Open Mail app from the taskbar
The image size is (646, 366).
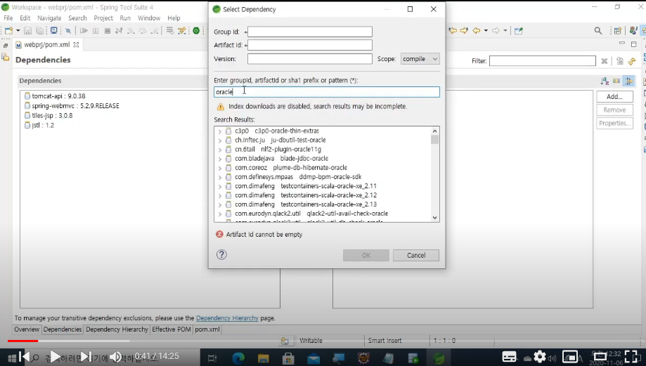[x=314, y=358]
